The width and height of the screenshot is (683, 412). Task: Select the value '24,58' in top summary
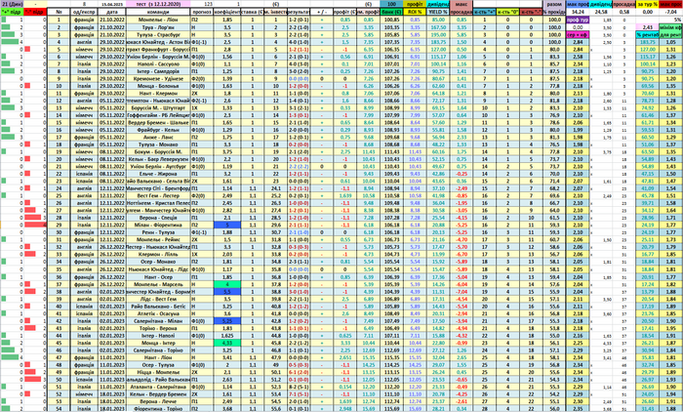pos(601,12)
